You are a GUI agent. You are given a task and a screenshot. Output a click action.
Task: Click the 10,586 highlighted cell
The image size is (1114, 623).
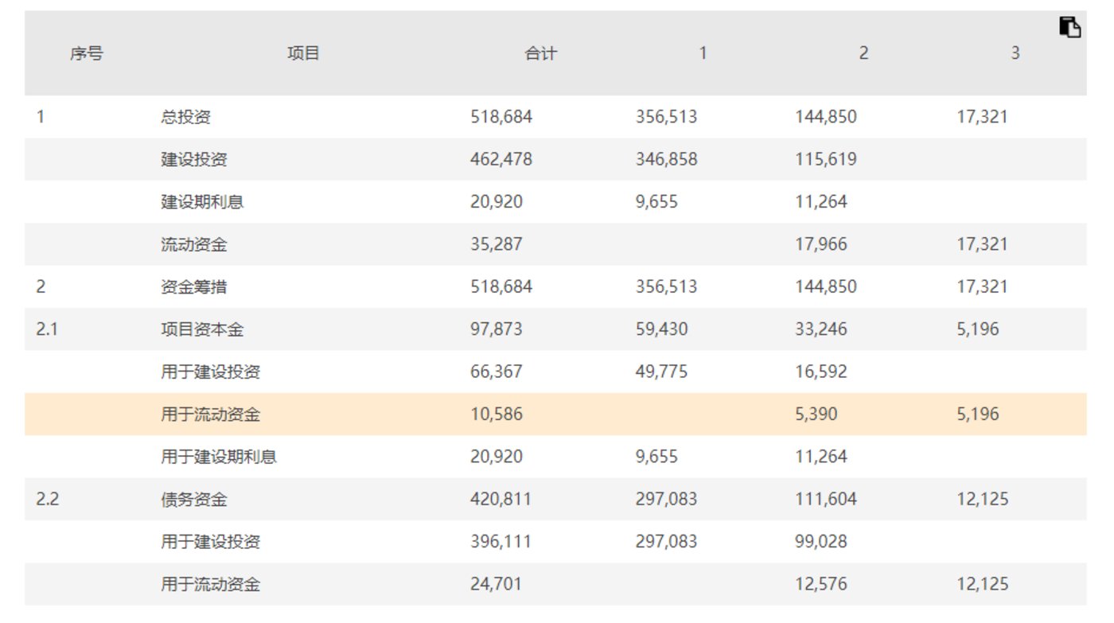[x=497, y=415]
